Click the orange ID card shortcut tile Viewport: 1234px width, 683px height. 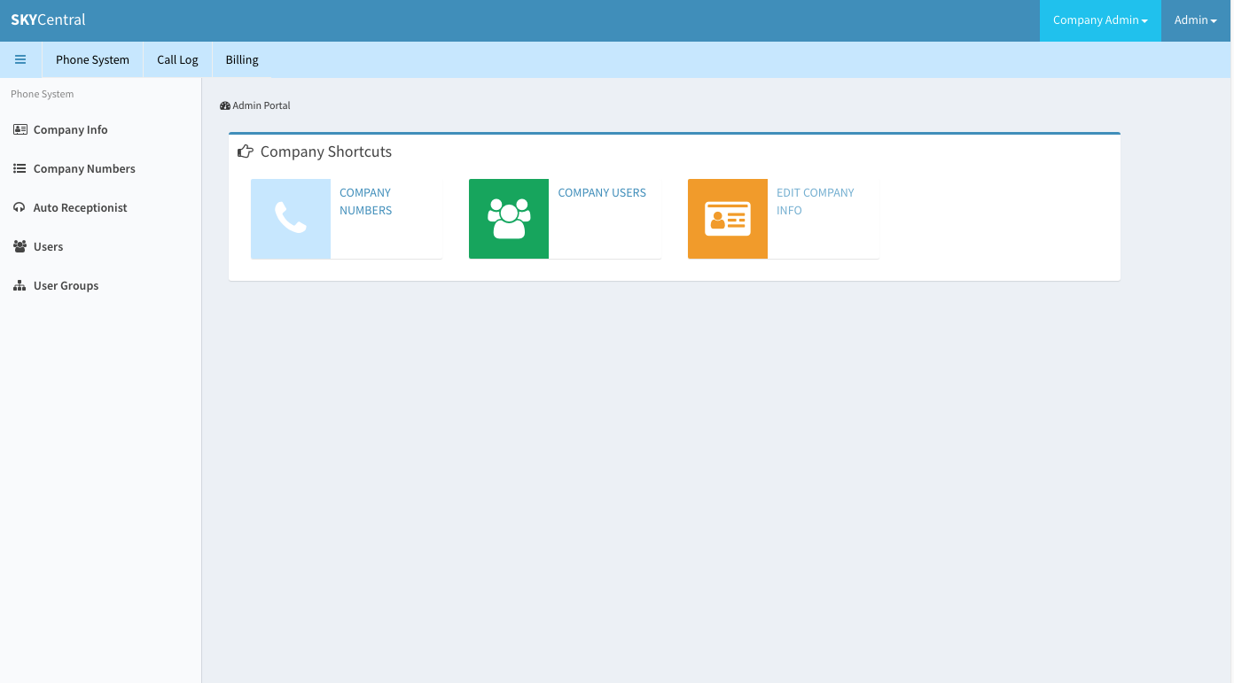tap(728, 219)
